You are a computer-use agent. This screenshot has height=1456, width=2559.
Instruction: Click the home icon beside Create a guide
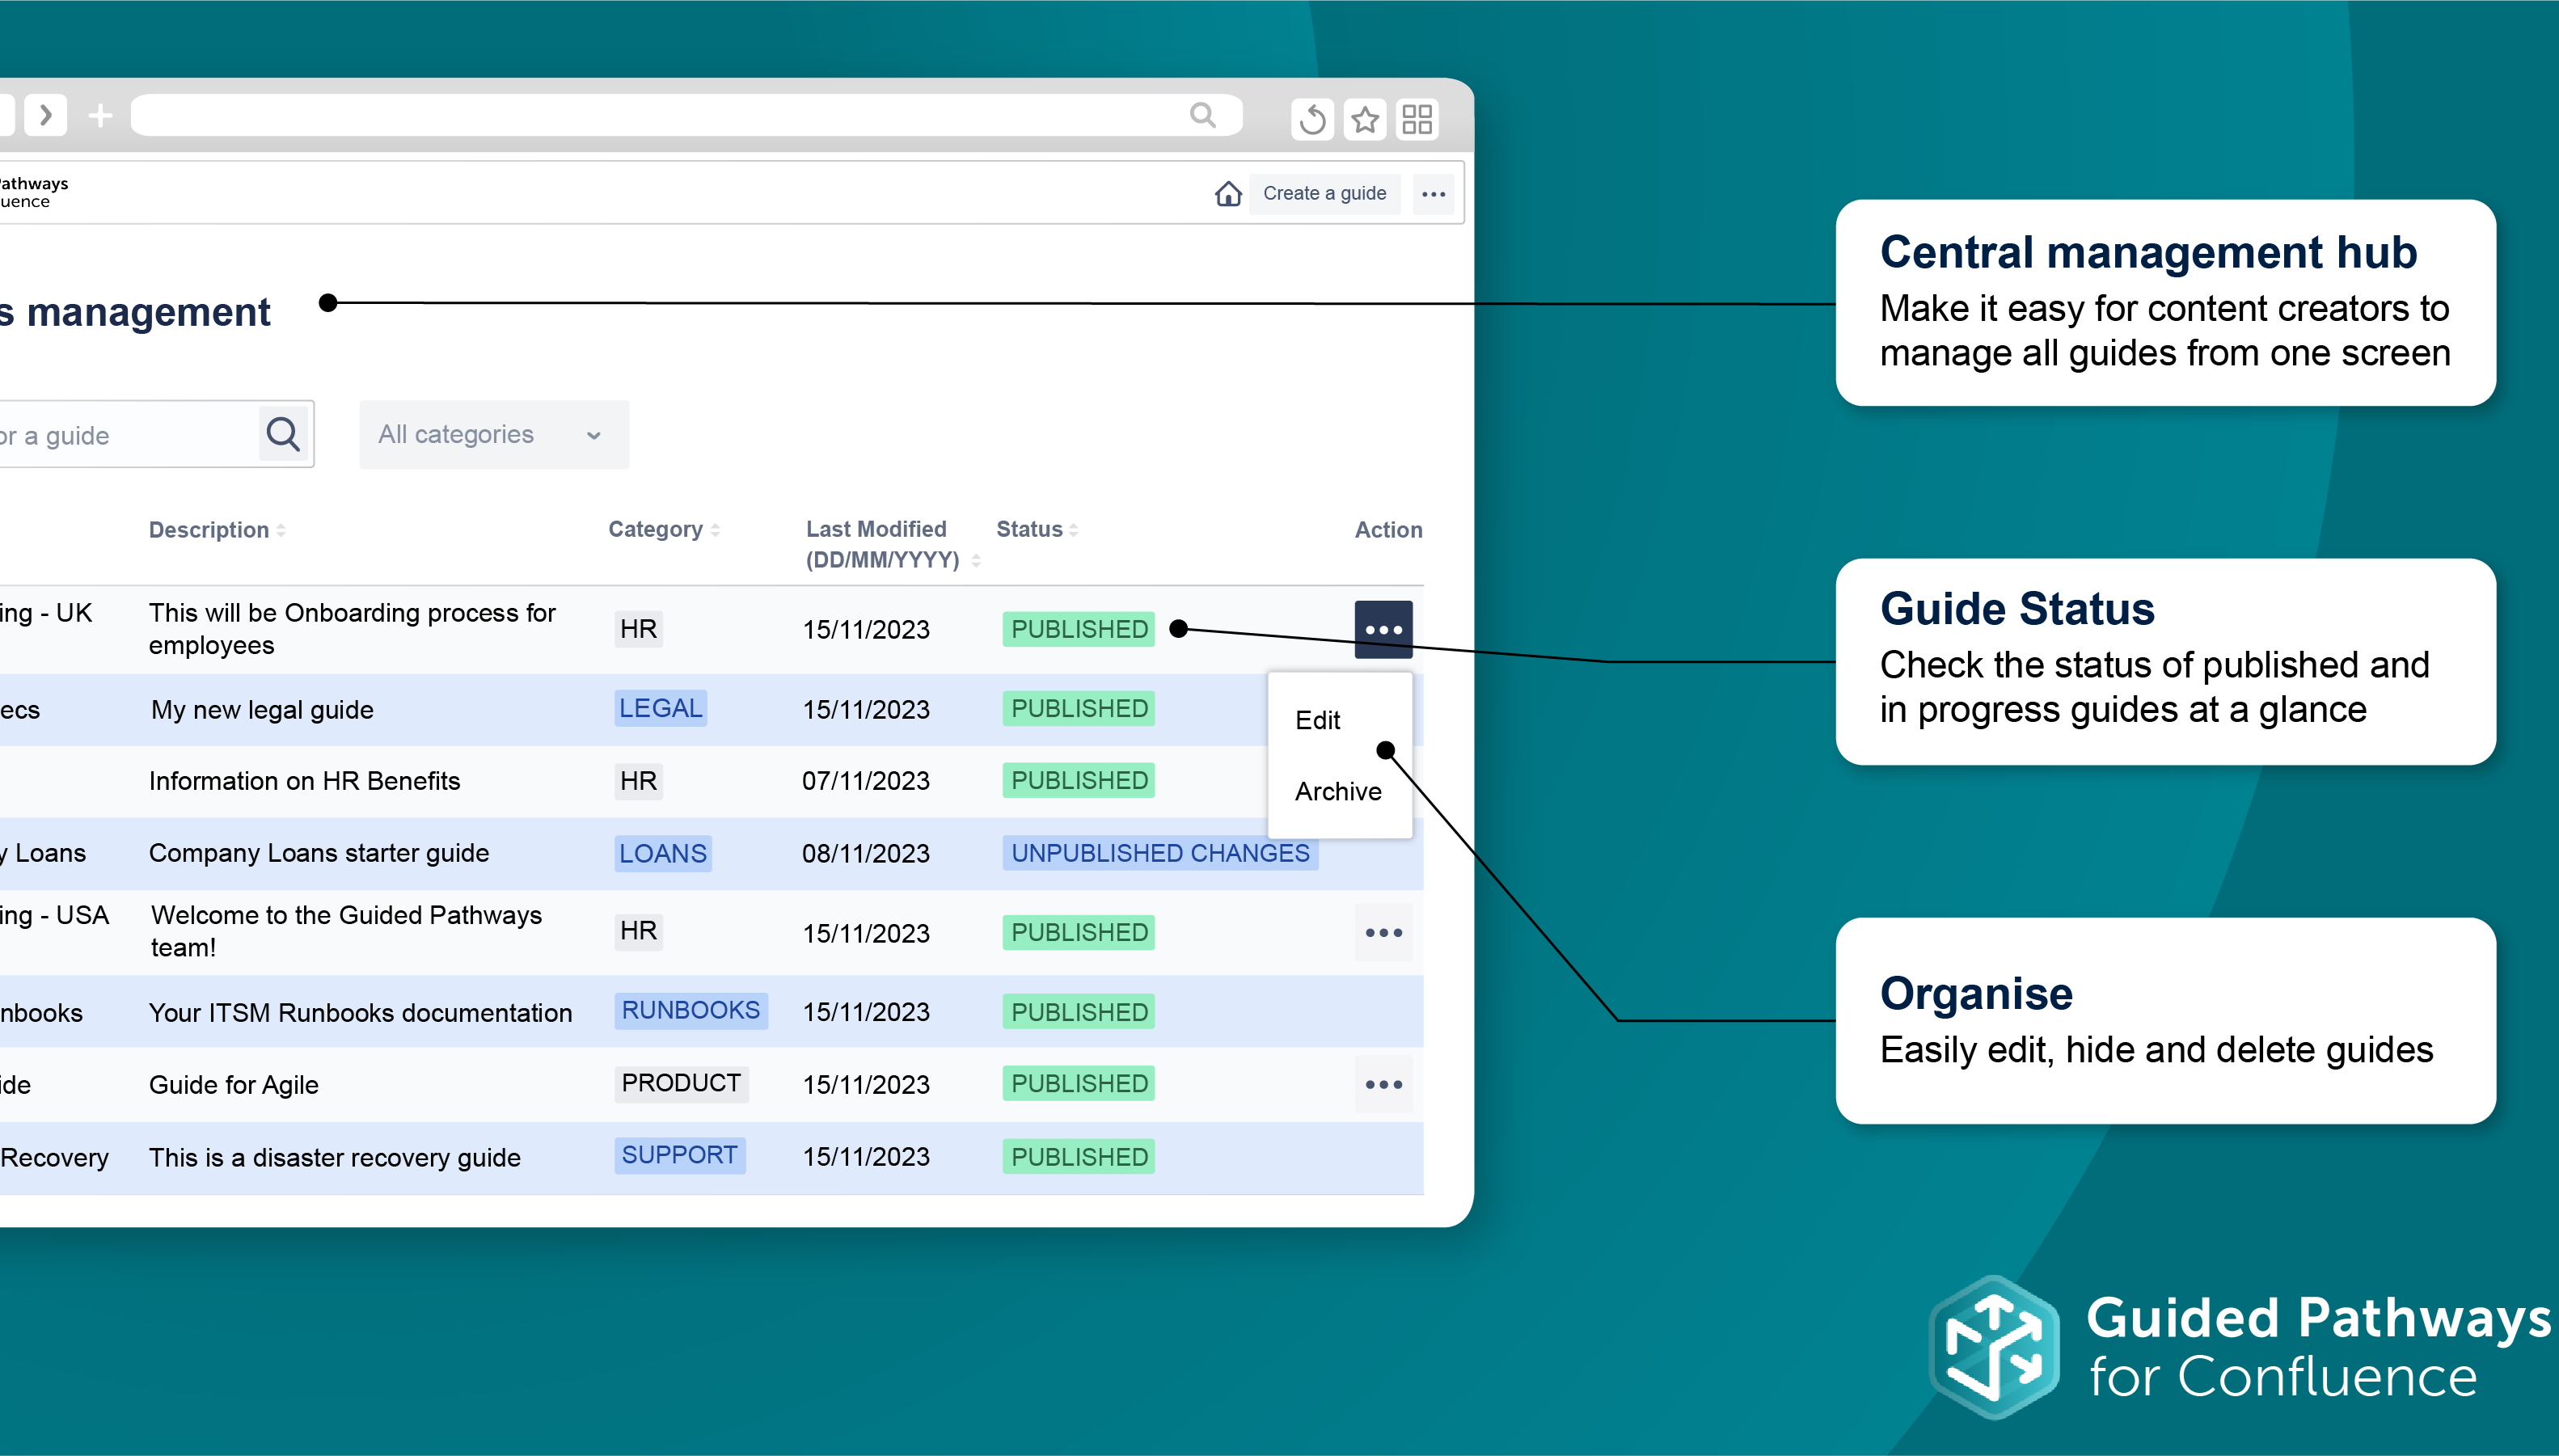[1228, 193]
